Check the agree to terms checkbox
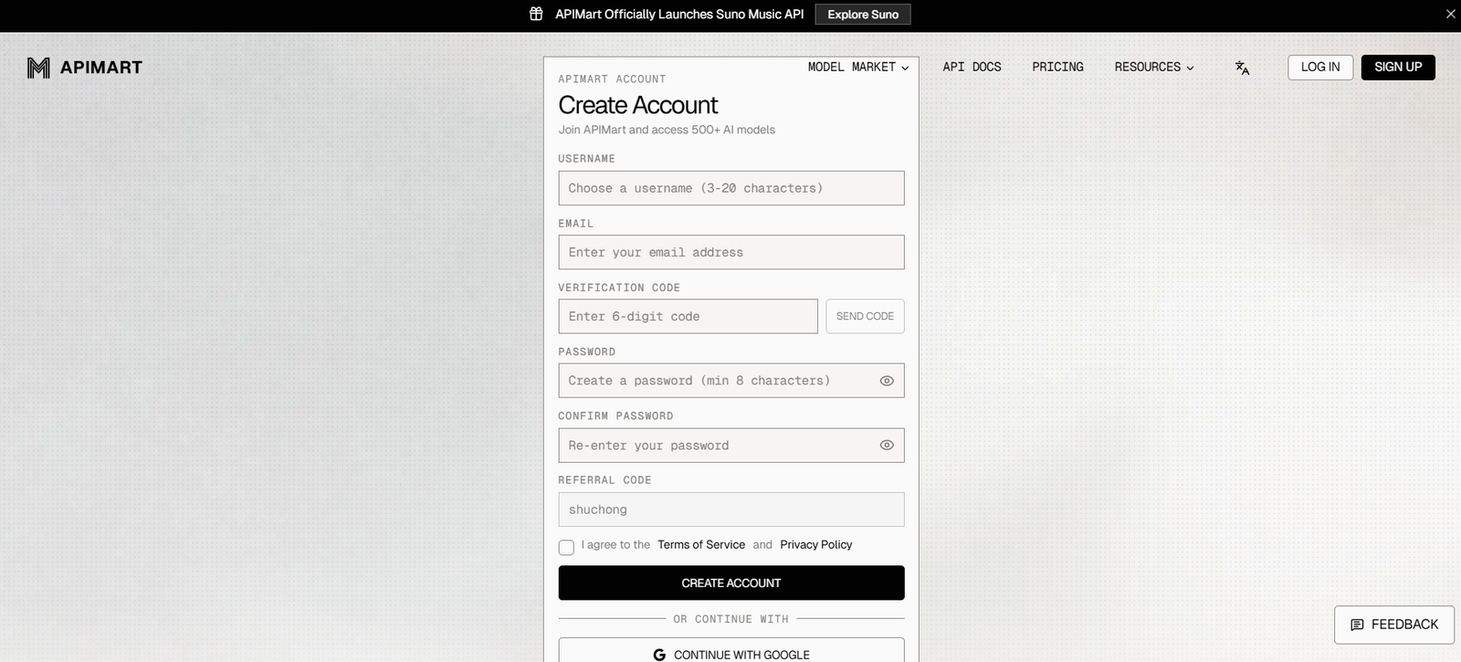Viewport: 1461px width, 662px height. click(566, 548)
